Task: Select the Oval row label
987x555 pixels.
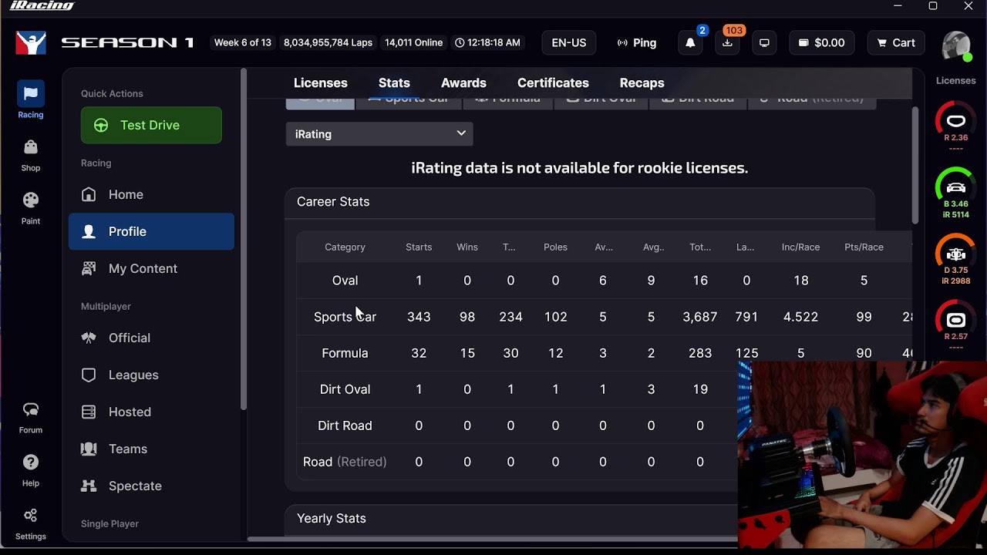Action: [x=345, y=281]
